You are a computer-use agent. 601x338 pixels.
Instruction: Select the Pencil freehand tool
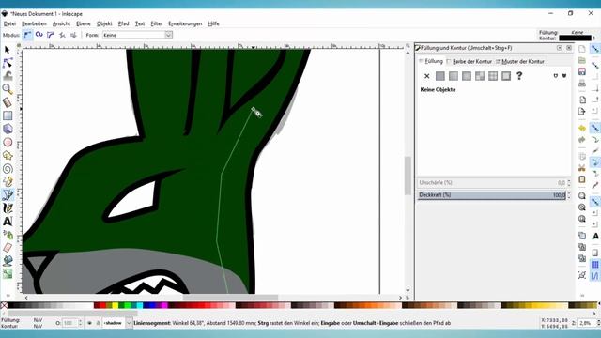pos(8,181)
